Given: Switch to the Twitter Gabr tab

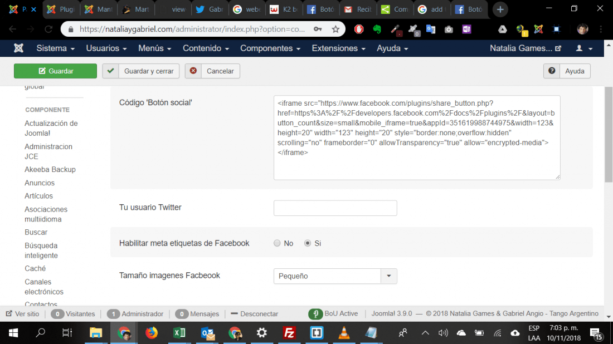Looking at the screenshot, I should 210,9.
